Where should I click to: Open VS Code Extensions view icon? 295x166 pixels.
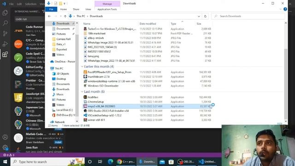pos(5,54)
